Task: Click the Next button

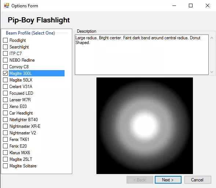Action: pyautogui.click(x=168, y=180)
